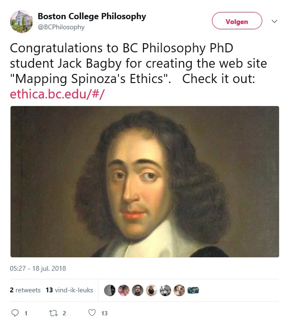The width and height of the screenshot is (292, 324).
Task: Click the retweet arrows icon
Action: pyautogui.click(x=53, y=313)
